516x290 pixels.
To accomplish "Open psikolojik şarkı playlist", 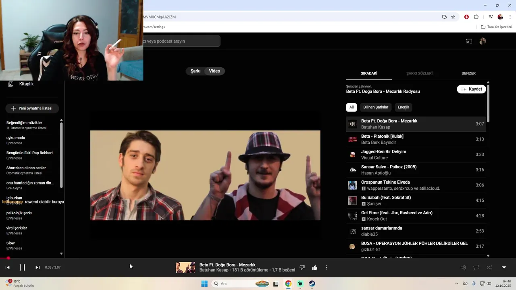I will pyautogui.click(x=31, y=215).
